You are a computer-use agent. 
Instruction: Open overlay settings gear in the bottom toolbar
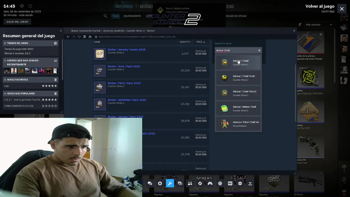[240, 183]
